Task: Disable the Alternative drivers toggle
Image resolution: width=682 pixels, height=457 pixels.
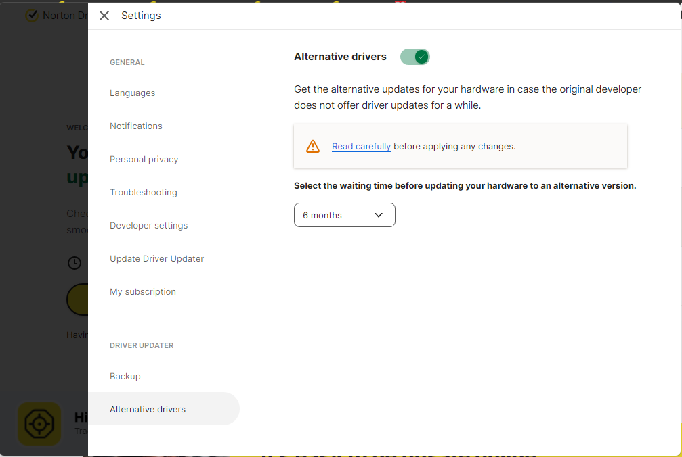Action: point(415,57)
